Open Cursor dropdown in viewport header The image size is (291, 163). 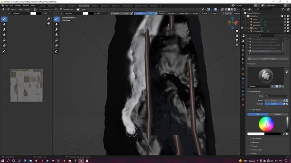pyautogui.click(x=215, y=13)
